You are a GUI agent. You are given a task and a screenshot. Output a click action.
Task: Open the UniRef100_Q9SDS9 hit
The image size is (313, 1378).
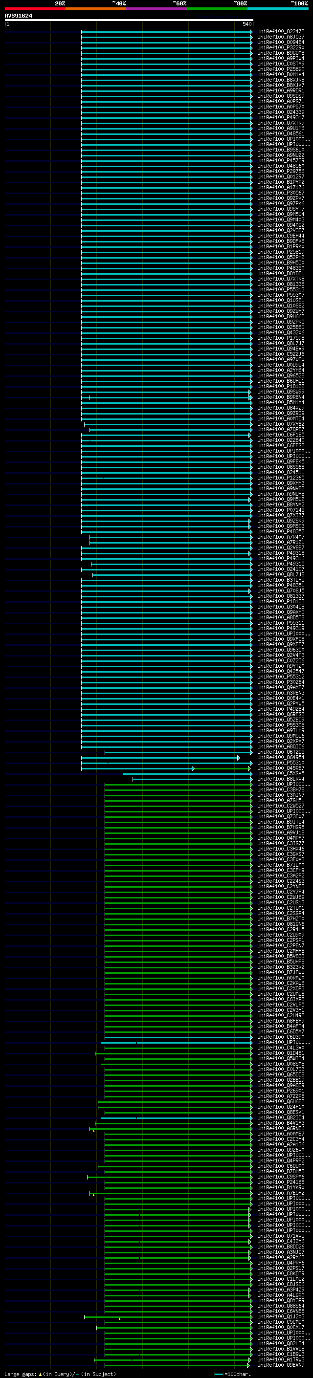(x=280, y=96)
